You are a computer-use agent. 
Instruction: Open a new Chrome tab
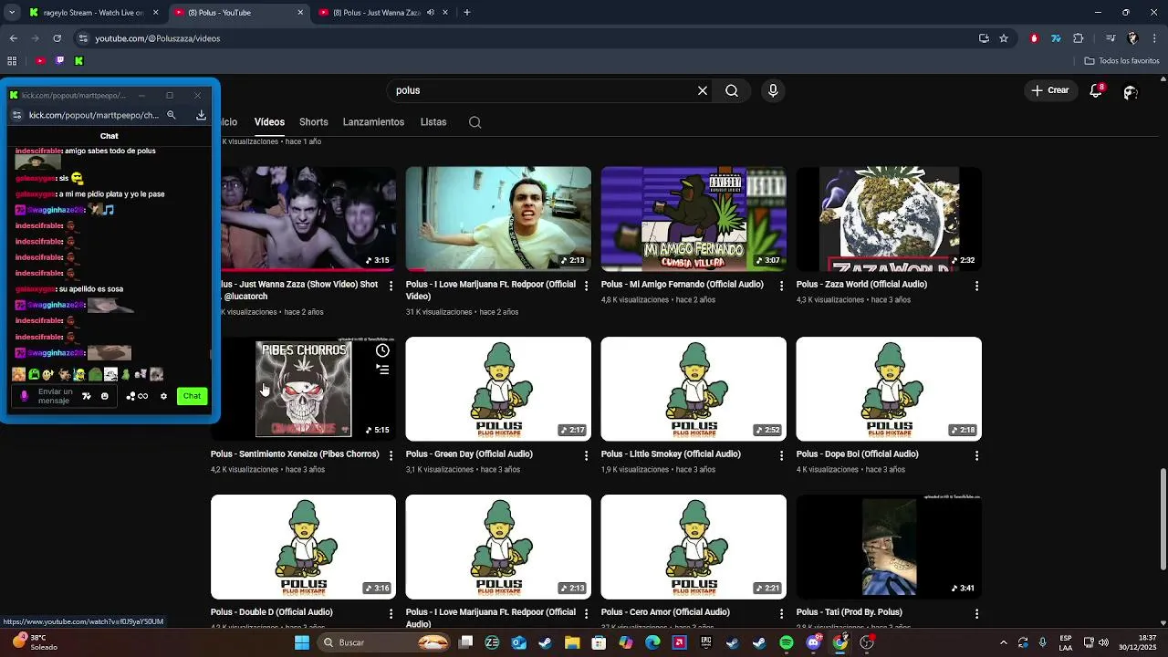pos(466,13)
